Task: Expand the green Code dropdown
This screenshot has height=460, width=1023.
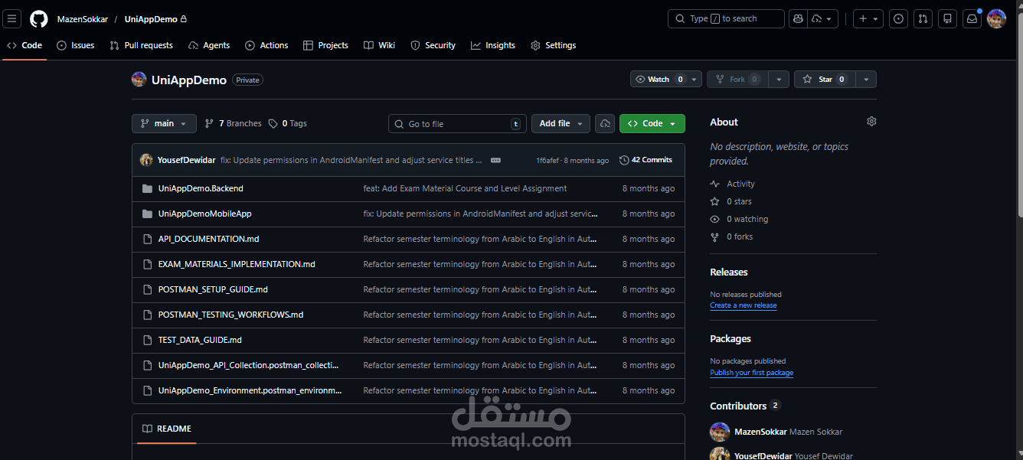Action: click(652, 123)
